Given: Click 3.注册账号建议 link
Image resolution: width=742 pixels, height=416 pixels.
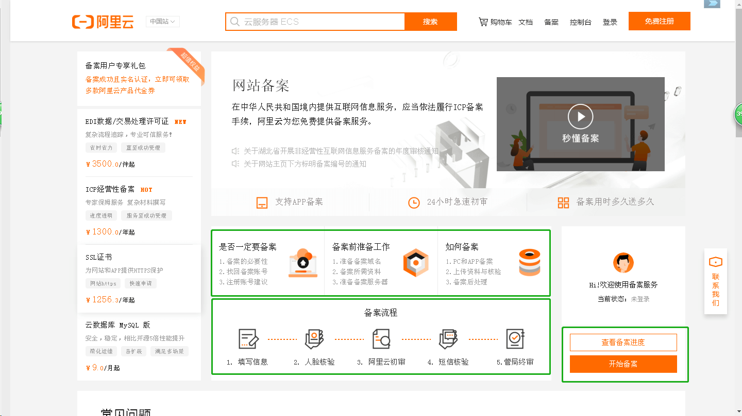Looking at the screenshot, I should click(244, 282).
